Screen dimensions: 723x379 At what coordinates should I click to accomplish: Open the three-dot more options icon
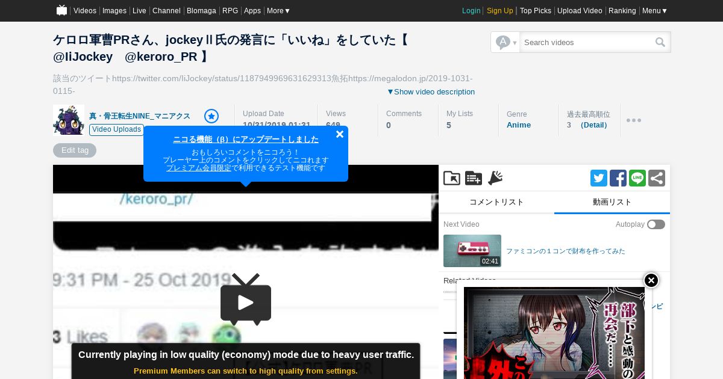click(634, 120)
